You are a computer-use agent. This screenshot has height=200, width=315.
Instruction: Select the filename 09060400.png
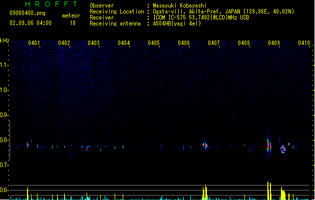tap(28, 13)
